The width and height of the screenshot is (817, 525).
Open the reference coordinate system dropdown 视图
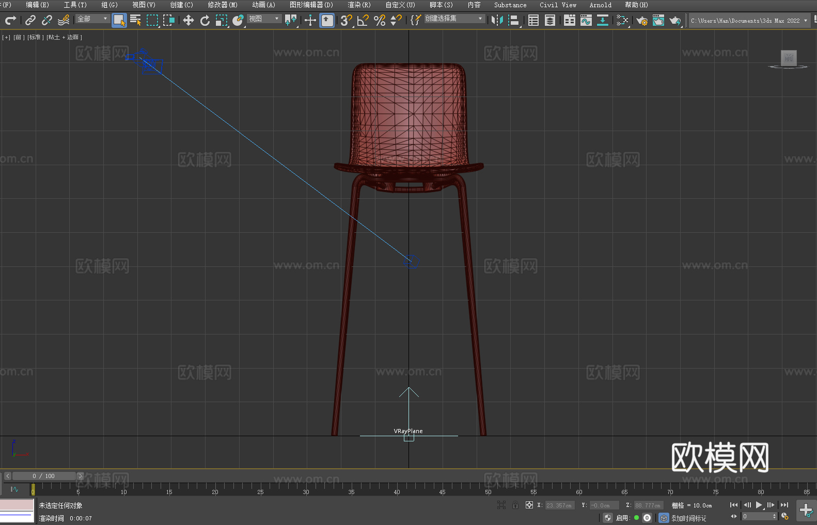pyautogui.click(x=264, y=19)
